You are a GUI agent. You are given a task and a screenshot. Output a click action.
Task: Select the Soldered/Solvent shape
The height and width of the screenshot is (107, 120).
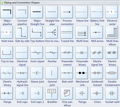click(x=97, y=73)
